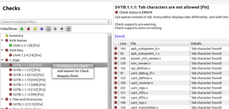
Task: Click line number 193 cell
Action: tap(123, 48)
